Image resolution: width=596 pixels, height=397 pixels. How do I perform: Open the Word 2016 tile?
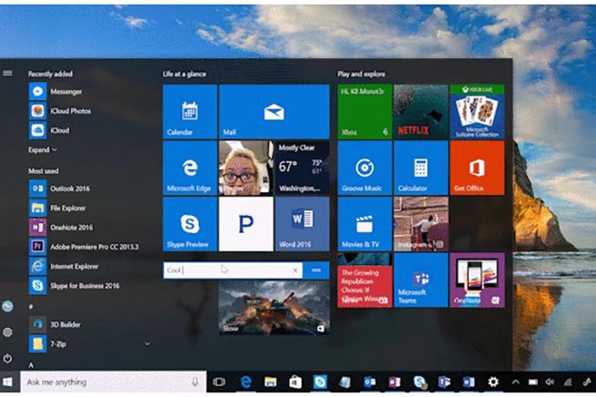[303, 224]
